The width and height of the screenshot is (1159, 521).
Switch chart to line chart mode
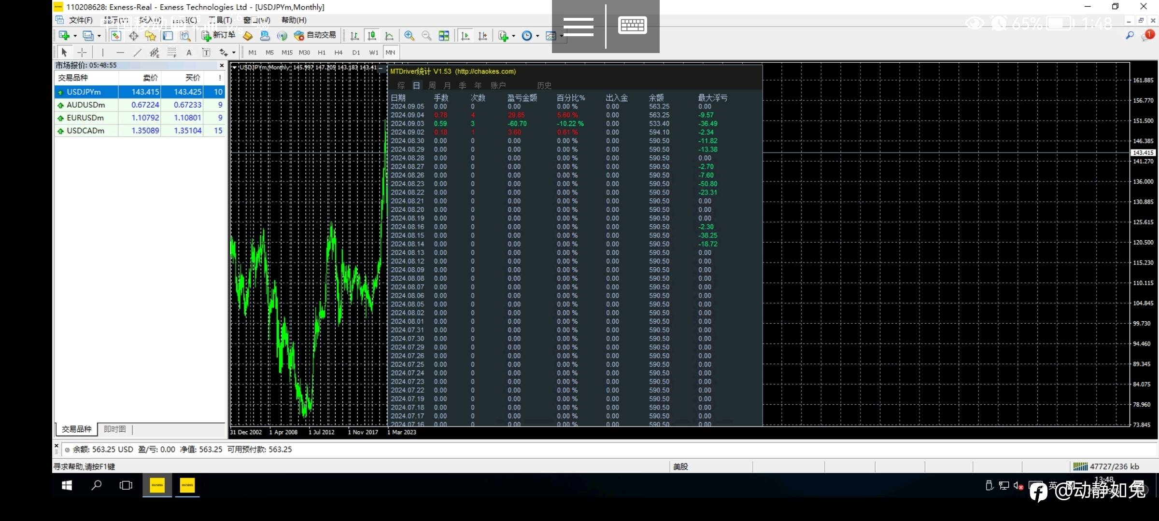click(x=389, y=35)
